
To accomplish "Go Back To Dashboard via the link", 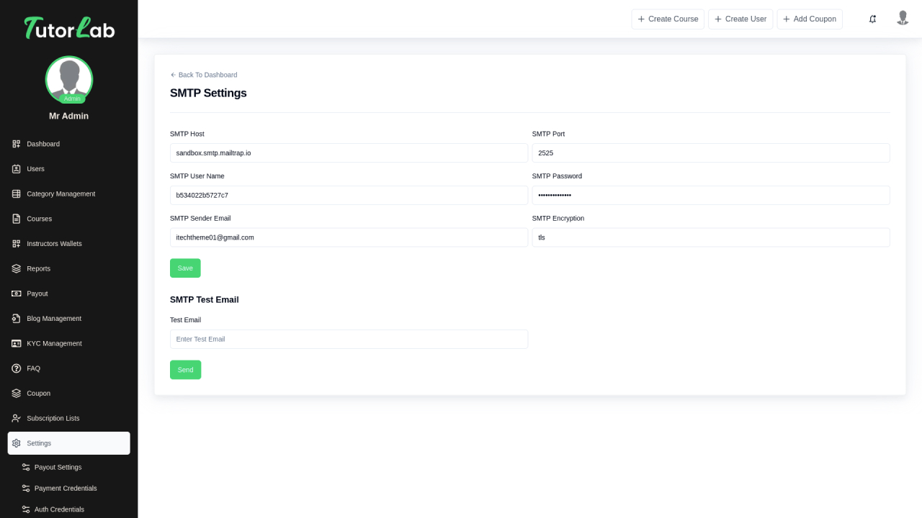I will [204, 75].
